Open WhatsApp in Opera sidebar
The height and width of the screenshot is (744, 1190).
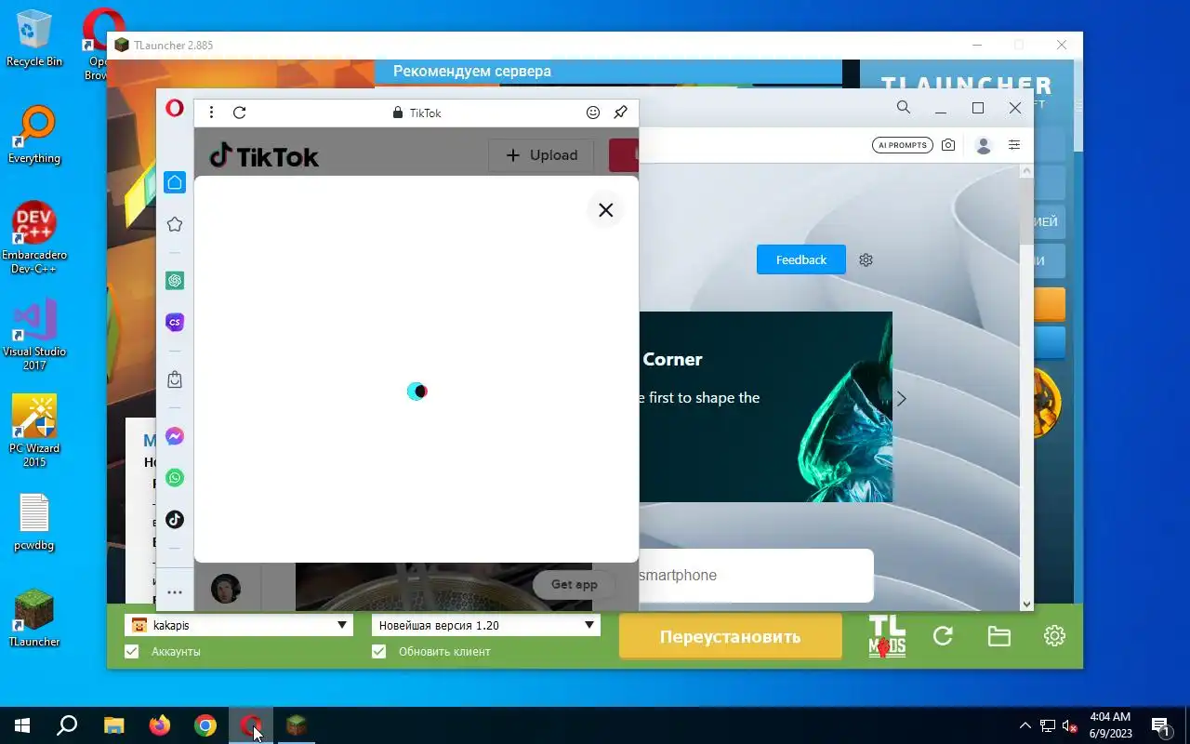coord(175,478)
